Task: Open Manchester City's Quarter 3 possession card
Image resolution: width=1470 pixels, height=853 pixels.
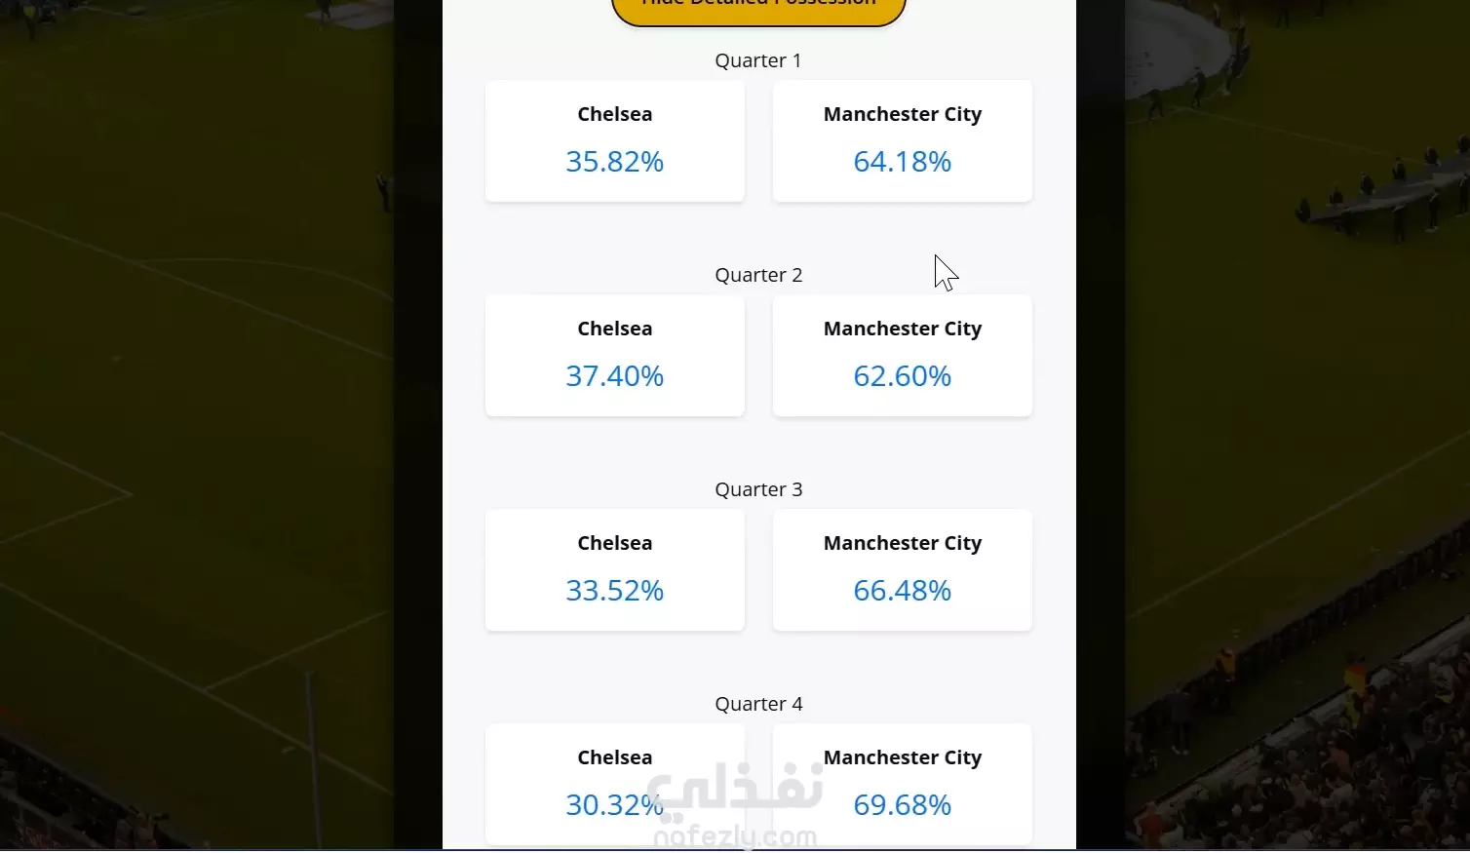Action: click(x=903, y=570)
